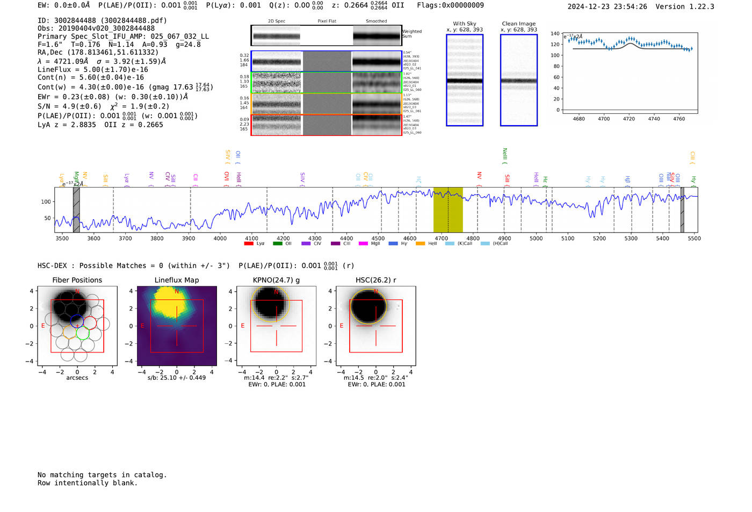
Task: Click 'Row intentionally blank.' text
Action: click(88, 483)
